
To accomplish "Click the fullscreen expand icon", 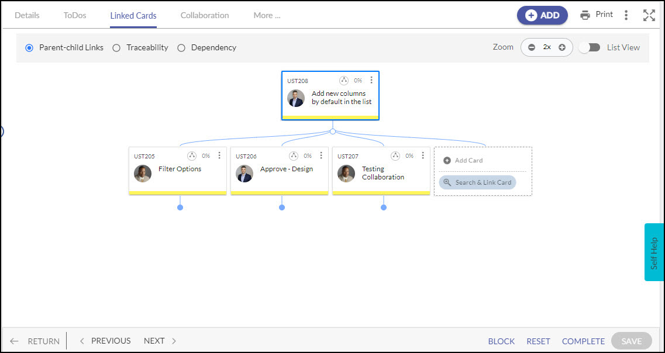I will (649, 15).
